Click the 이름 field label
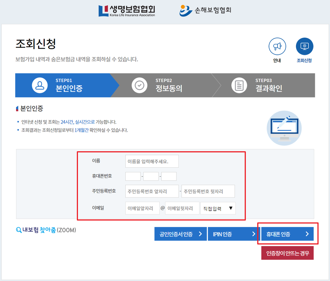 coord(96,161)
